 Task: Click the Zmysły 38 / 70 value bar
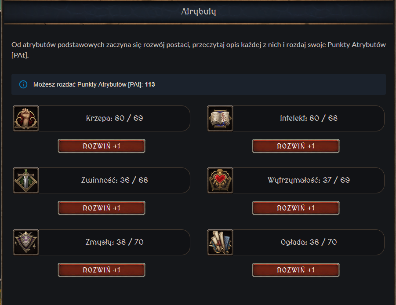[115, 242]
